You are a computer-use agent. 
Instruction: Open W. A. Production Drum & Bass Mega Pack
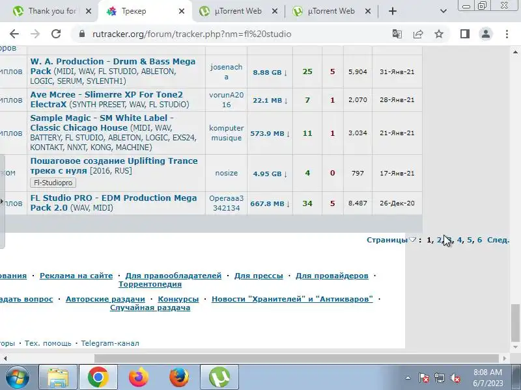113,66
